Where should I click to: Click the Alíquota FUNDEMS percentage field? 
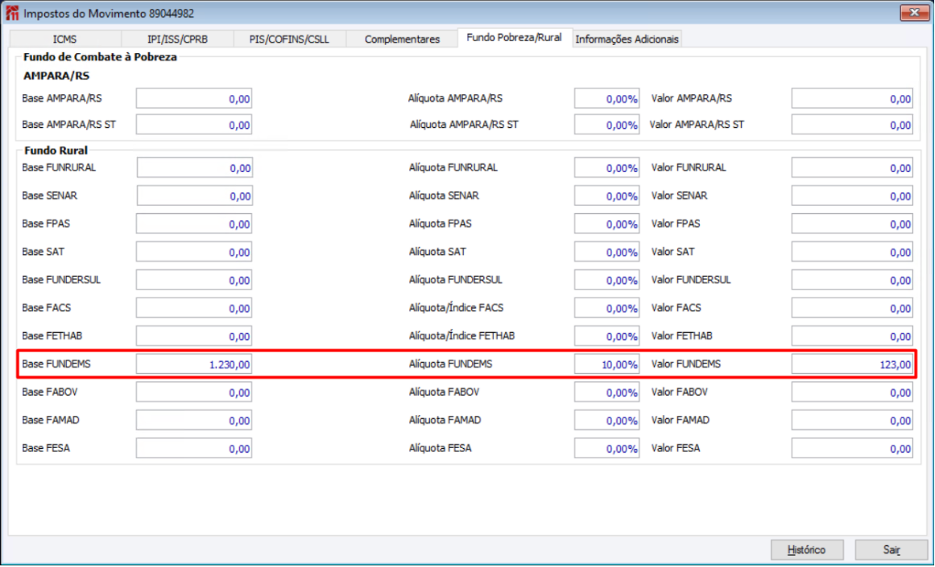point(606,364)
